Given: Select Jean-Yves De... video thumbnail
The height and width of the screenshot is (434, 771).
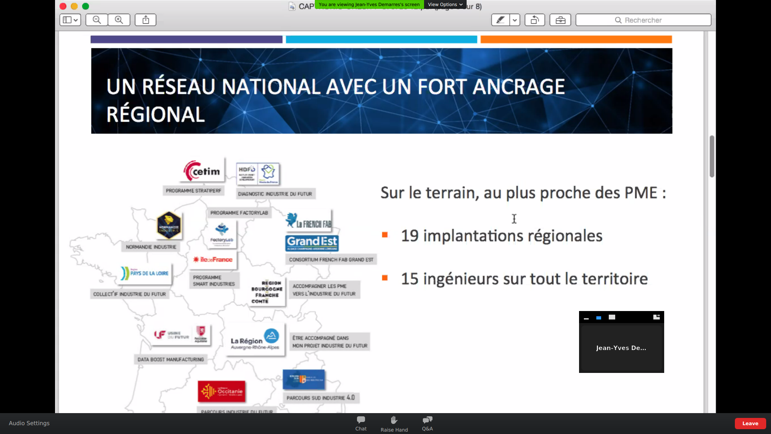Looking at the screenshot, I should [x=621, y=348].
